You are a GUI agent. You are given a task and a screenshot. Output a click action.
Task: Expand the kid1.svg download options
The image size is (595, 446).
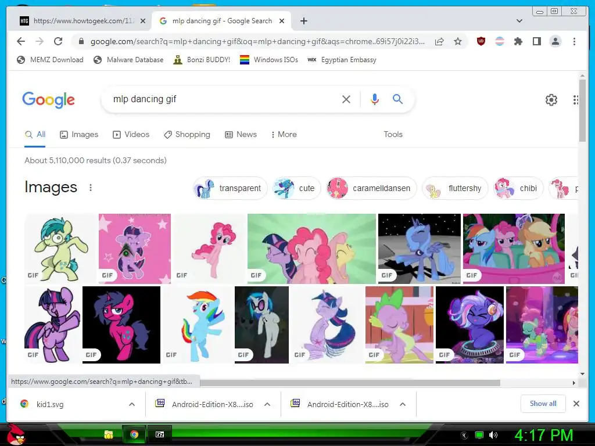[x=132, y=404]
